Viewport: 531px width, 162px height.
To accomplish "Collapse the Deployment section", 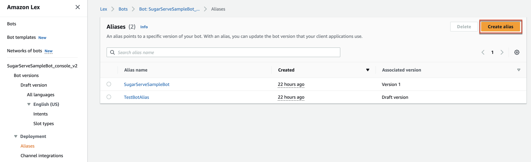I will (x=16, y=136).
